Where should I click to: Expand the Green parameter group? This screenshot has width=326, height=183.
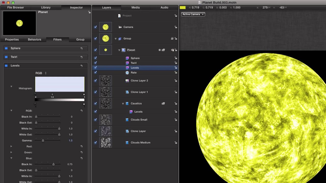click(11, 152)
